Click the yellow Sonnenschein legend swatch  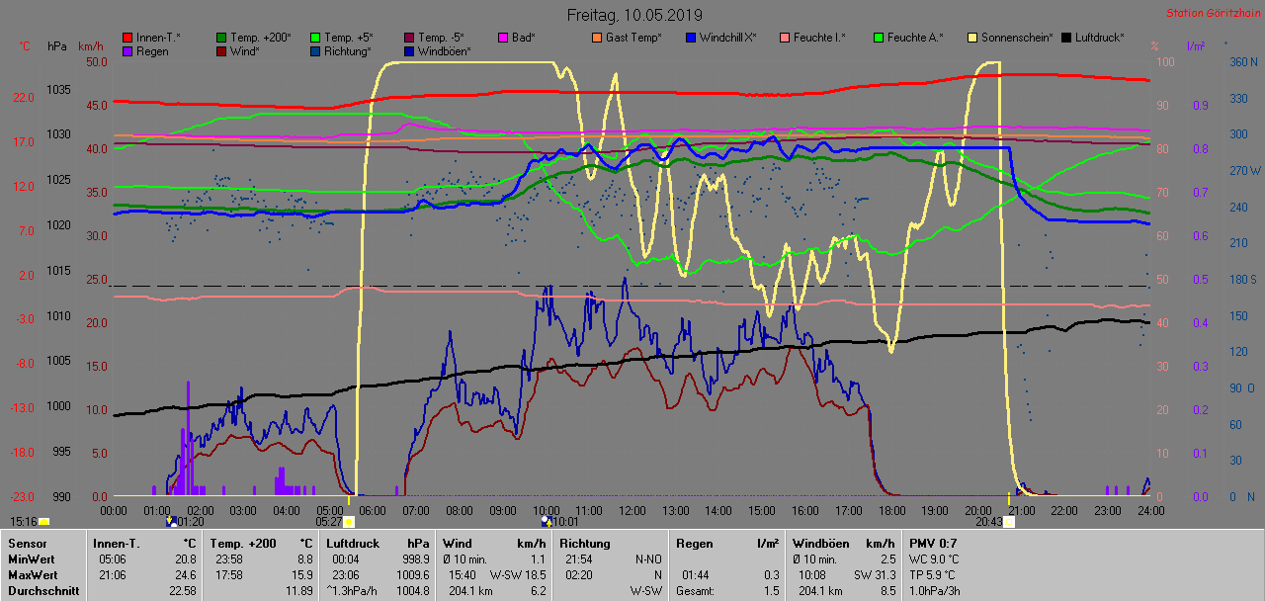(x=972, y=38)
